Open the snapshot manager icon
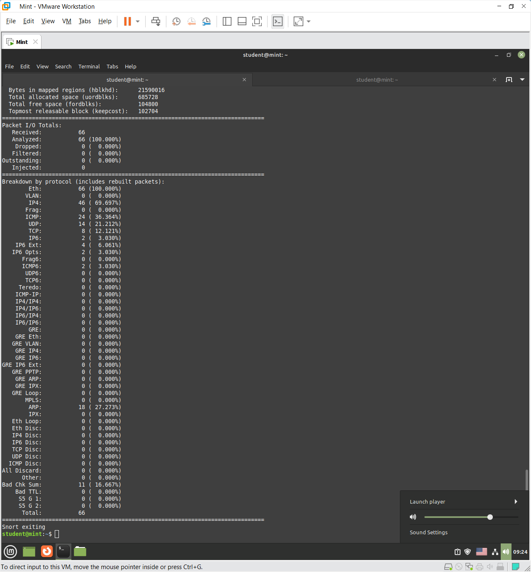 [x=206, y=22]
